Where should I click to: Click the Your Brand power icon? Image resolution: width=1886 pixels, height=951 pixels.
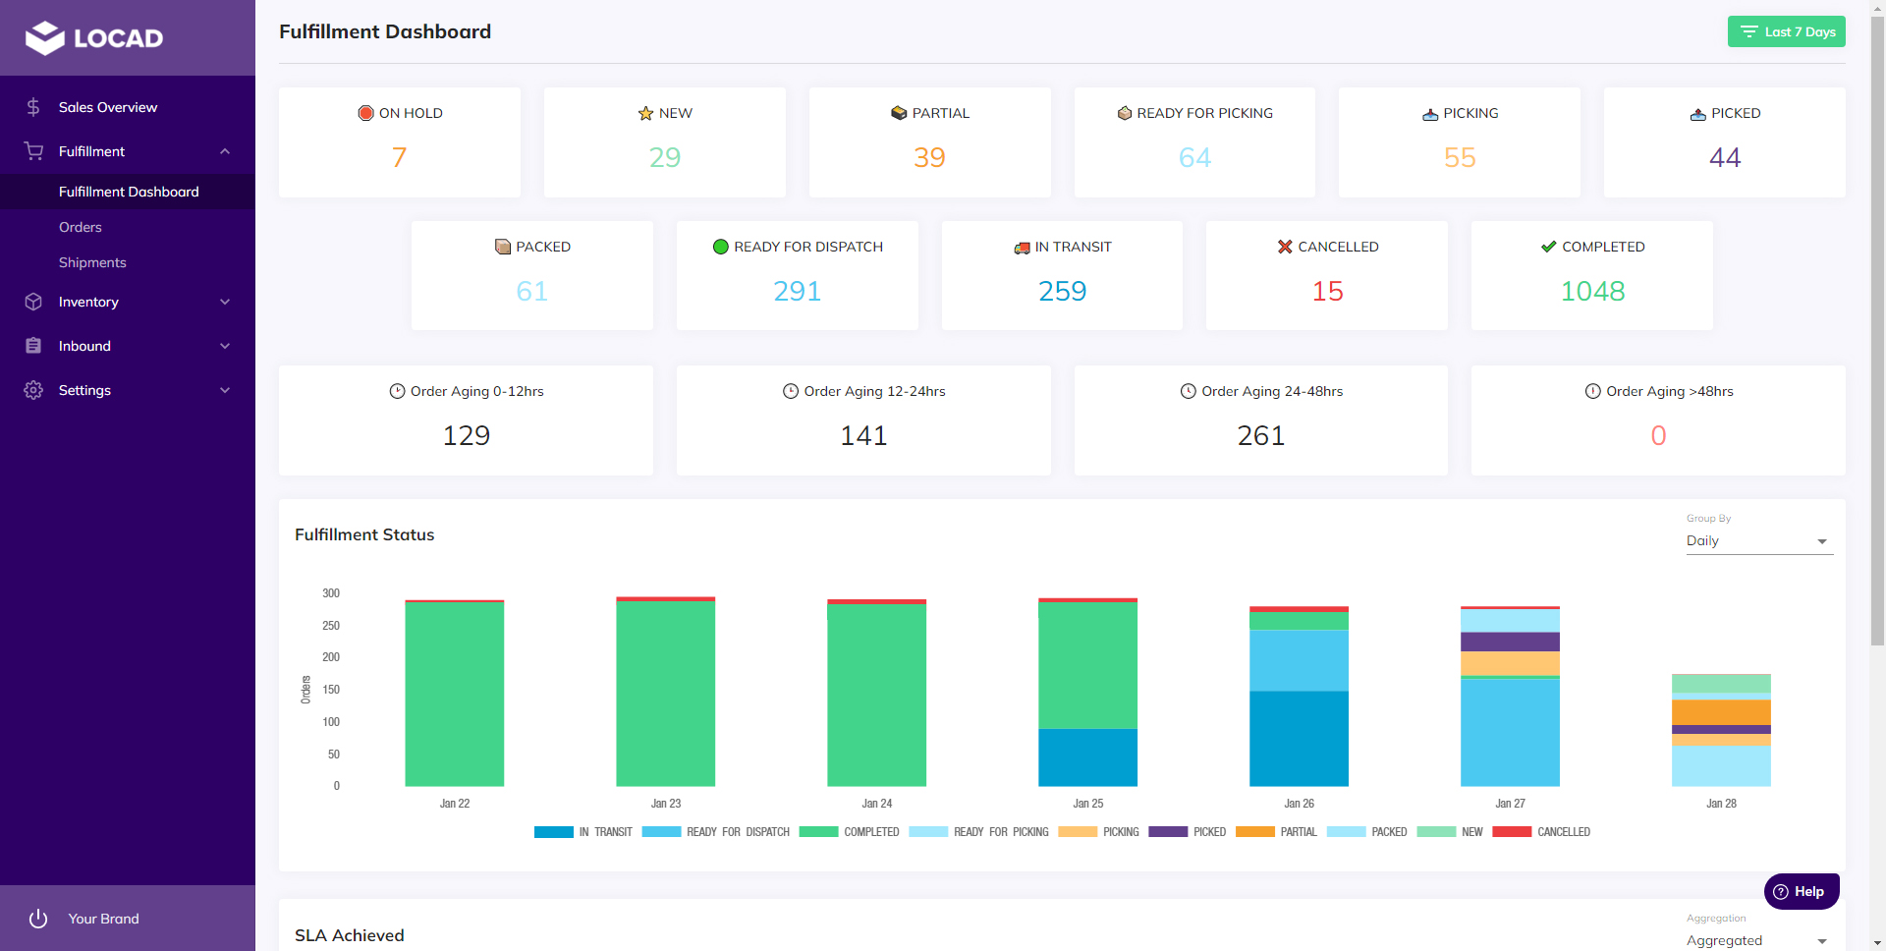(x=38, y=919)
